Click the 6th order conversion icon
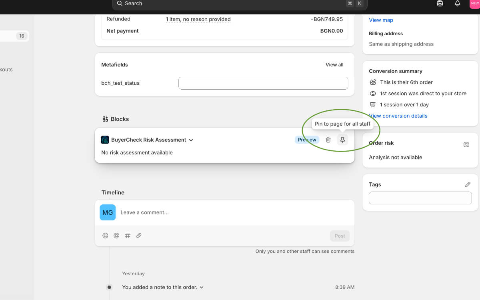 tap(373, 82)
